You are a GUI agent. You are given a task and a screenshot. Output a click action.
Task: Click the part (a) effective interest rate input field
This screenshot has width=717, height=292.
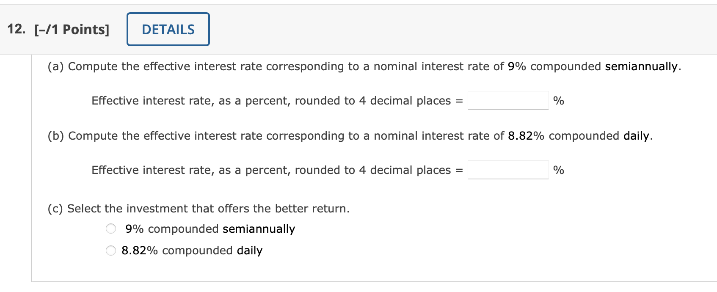click(x=507, y=101)
